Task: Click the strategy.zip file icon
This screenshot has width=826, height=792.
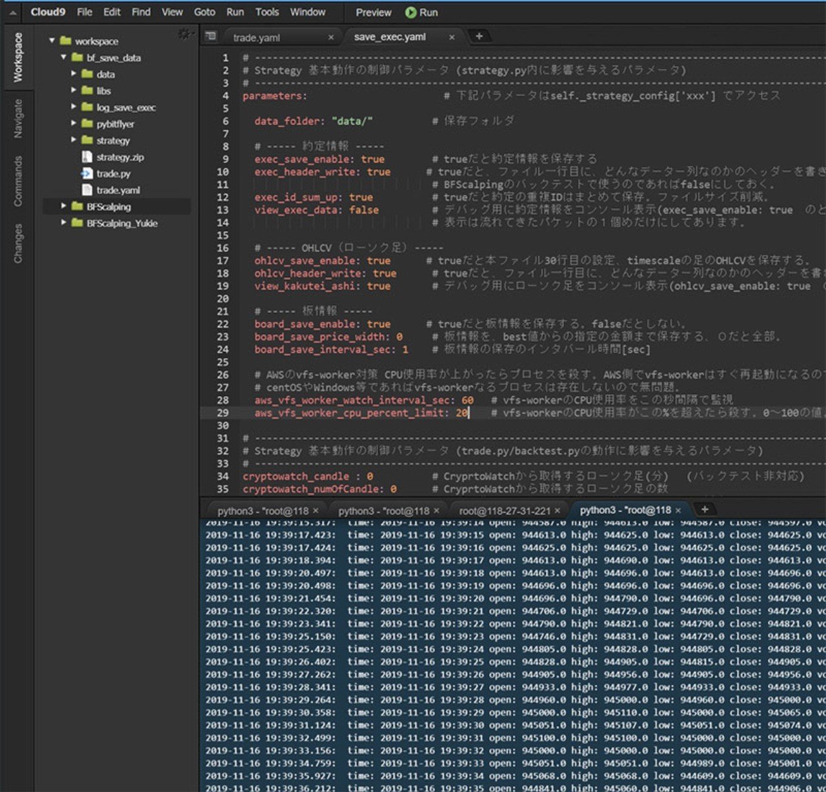Action: point(87,157)
